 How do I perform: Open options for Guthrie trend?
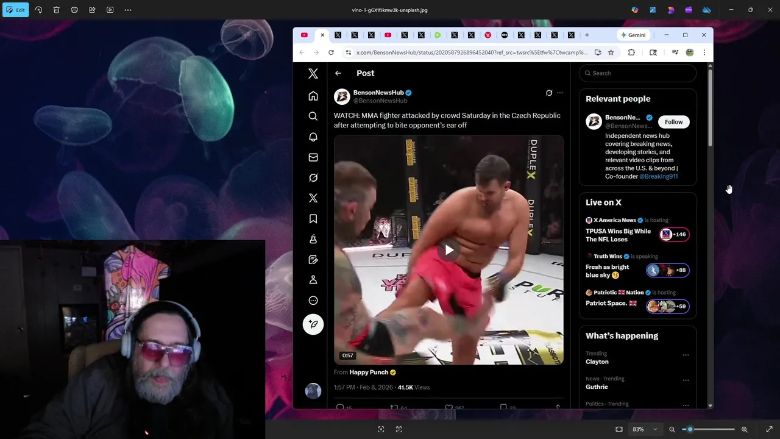(x=686, y=380)
